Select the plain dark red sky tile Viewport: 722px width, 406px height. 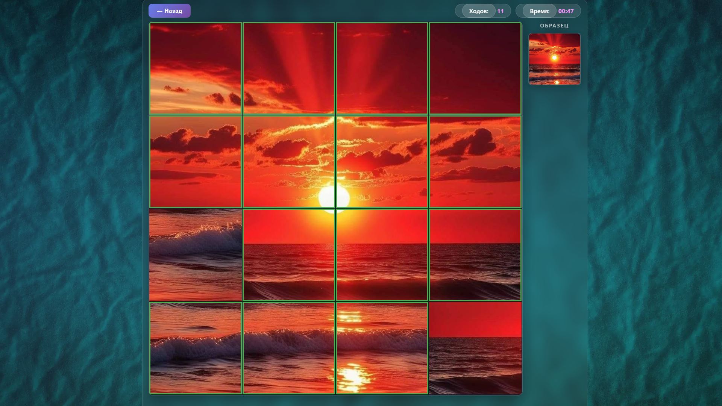[475, 68]
